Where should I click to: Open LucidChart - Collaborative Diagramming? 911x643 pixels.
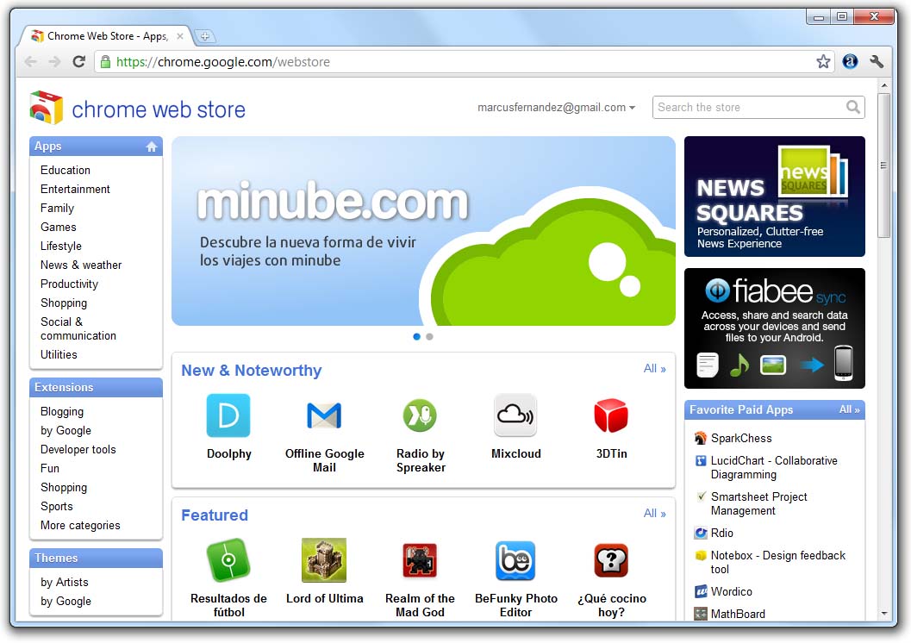(x=774, y=467)
